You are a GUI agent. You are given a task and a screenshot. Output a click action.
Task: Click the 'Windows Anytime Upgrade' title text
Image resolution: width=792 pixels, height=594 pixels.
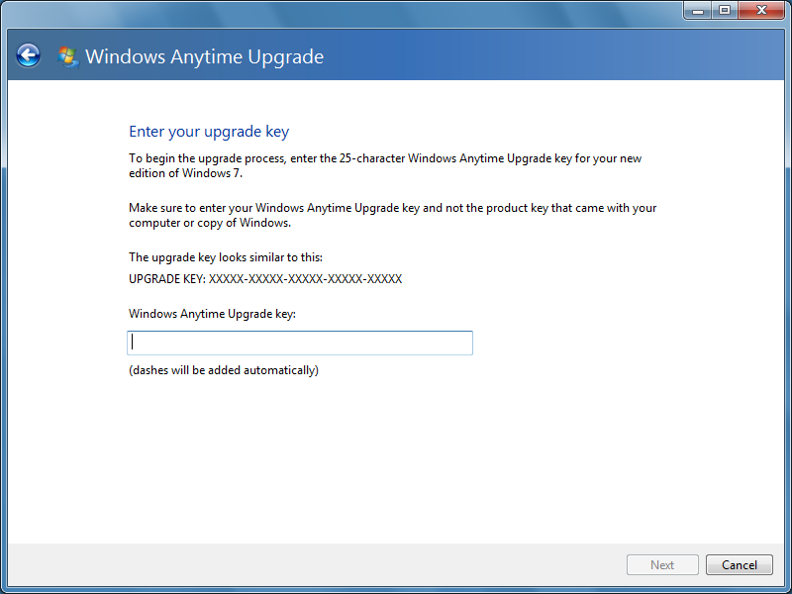205,56
